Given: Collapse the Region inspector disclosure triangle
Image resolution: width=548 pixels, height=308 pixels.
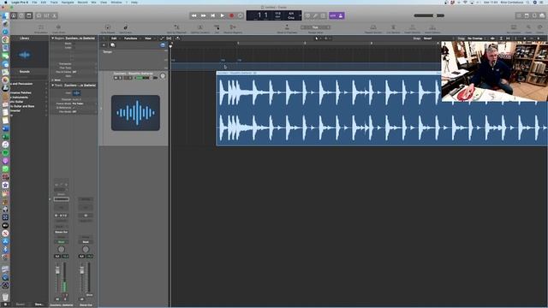Looking at the screenshot, I should [x=53, y=38].
